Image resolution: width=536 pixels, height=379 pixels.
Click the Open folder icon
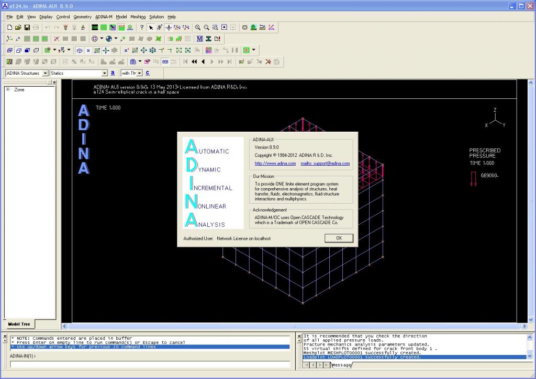pos(18,27)
